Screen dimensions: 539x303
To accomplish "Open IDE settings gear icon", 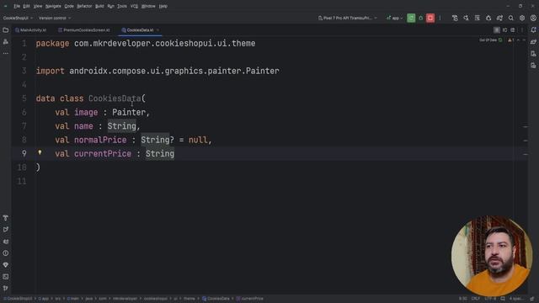I will [522, 18].
